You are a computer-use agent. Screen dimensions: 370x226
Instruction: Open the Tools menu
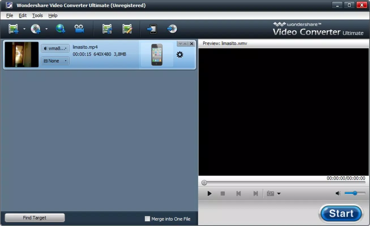37,16
